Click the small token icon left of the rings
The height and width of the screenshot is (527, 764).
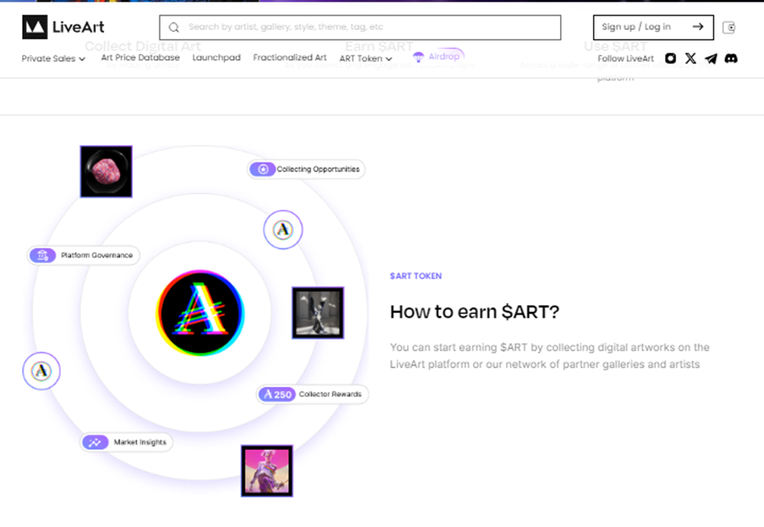[42, 371]
